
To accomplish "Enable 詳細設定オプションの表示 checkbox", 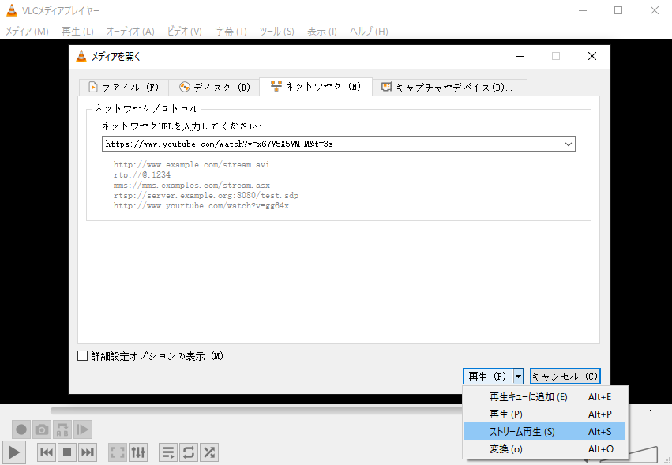I will [x=83, y=356].
